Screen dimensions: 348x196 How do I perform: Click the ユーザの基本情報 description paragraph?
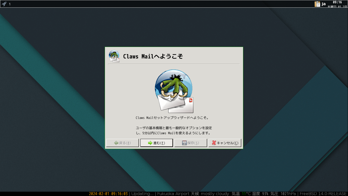point(174,130)
